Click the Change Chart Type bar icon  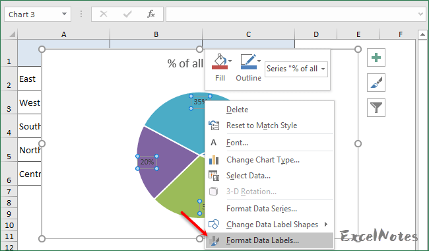(x=214, y=160)
